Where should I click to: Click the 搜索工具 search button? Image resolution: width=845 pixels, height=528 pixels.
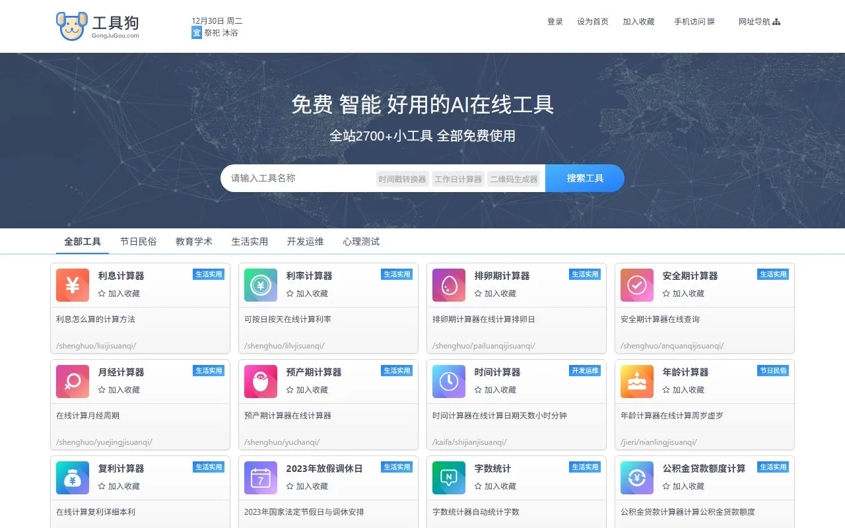pos(585,178)
